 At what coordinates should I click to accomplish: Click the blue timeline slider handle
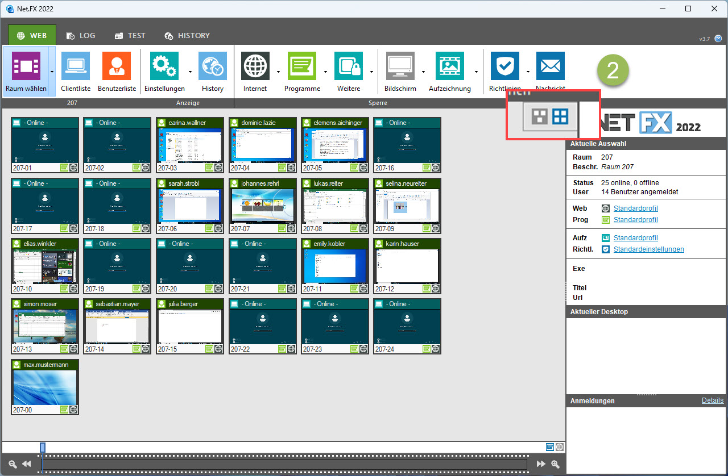point(43,448)
